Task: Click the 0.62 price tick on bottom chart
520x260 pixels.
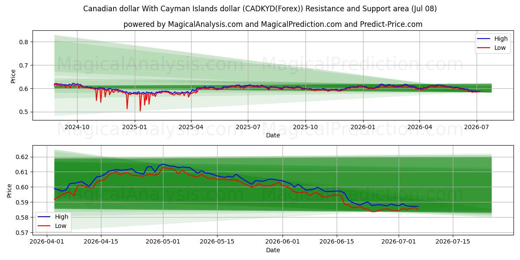Action: pos(22,157)
